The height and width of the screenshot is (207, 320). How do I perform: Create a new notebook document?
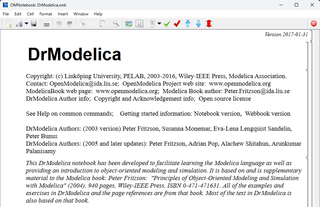click(x=9, y=24)
